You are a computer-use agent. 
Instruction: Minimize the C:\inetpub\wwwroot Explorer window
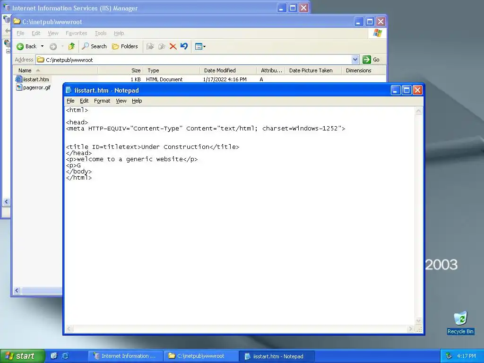click(x=358, y=22)
